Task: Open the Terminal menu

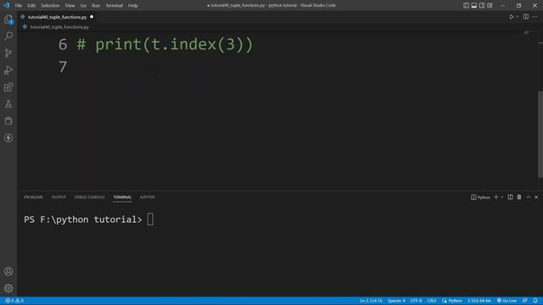Action: click(115, 6)
